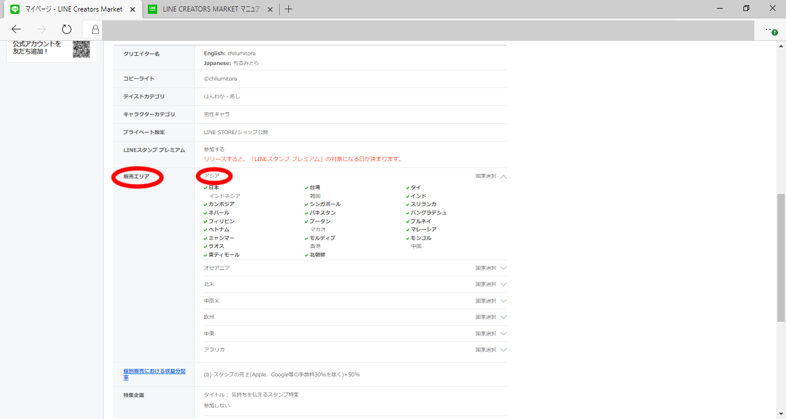
Task: Click the 東ティモール country entry
Action: click(x=222, y=255)
